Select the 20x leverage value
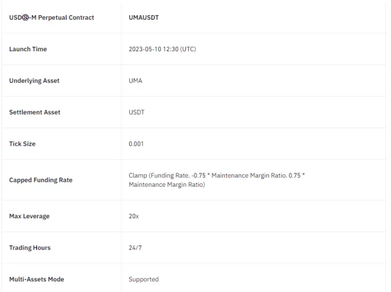The height and width of the screenshot is (292, 391). pyautogui.click(x=134, y=217)
